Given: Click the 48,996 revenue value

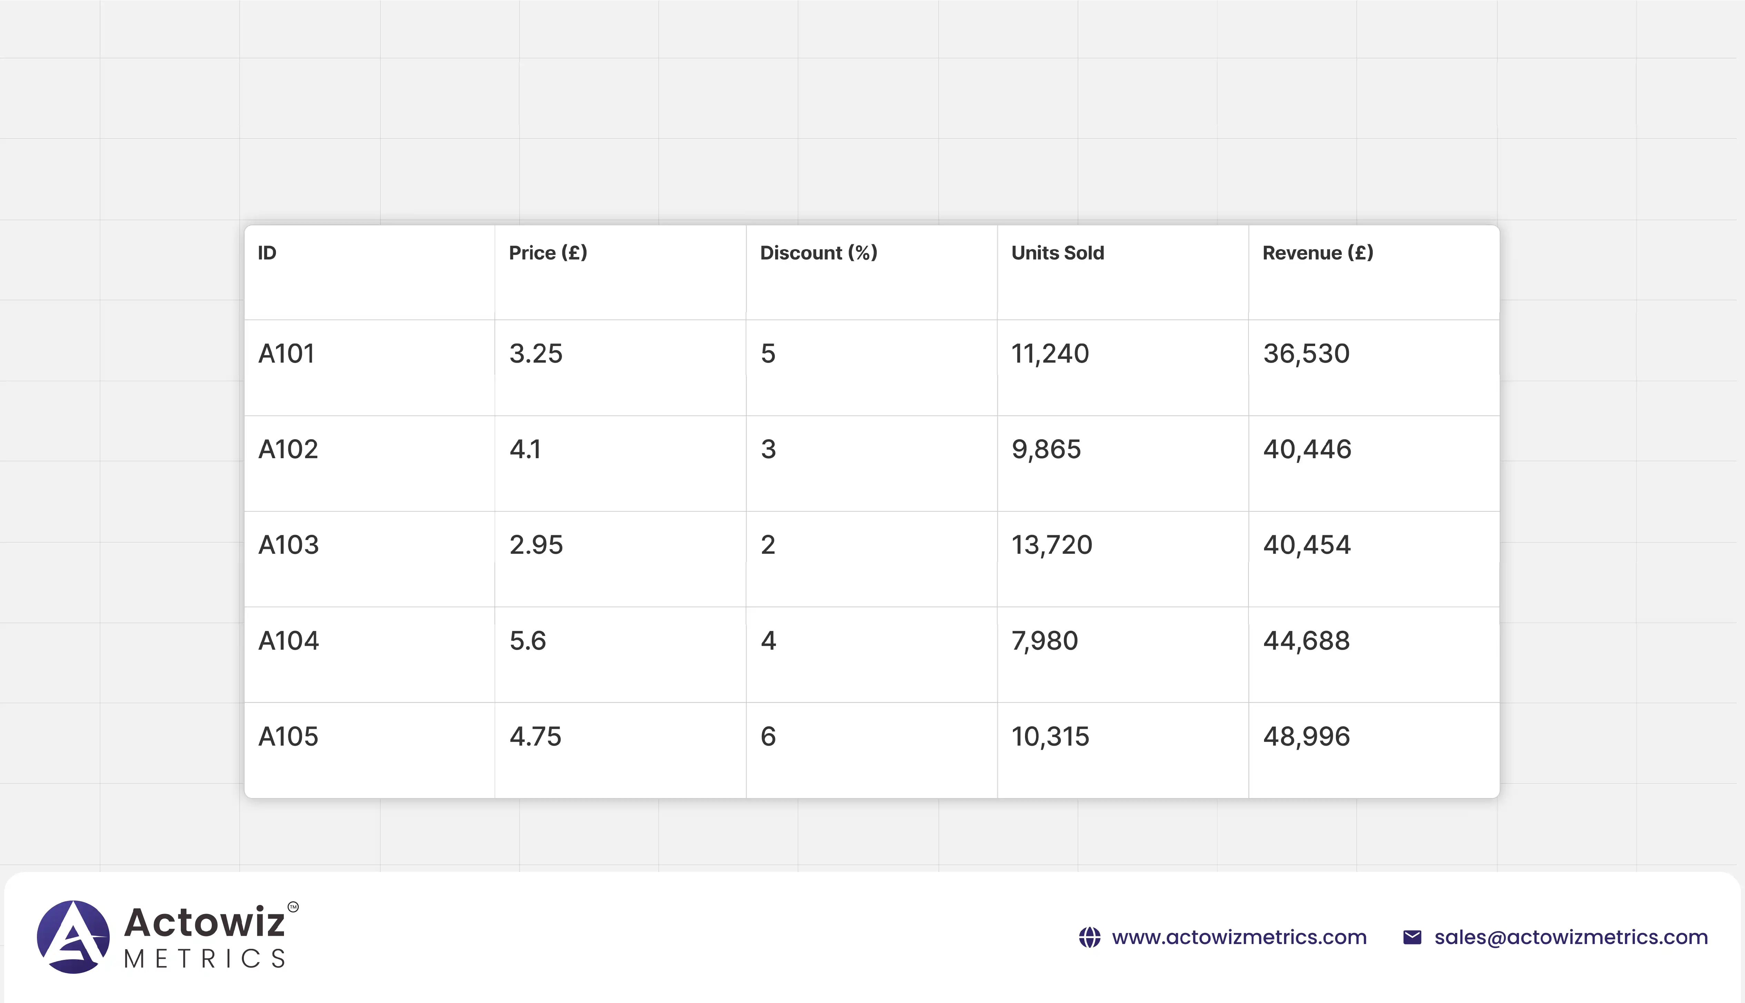Looking at the screenshot, I should tap(1306, 736).
